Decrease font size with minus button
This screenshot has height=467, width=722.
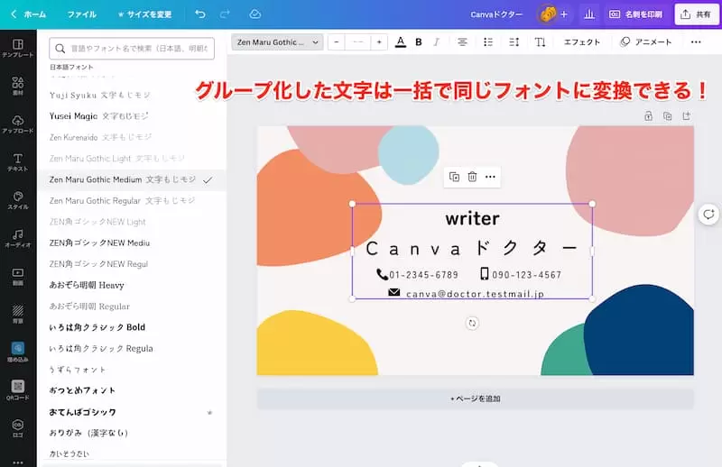pyautogui.click(x=337, y=42)
